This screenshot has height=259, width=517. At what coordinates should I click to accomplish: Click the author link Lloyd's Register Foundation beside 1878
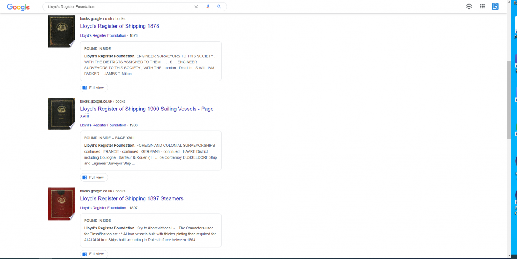point(103,35)
